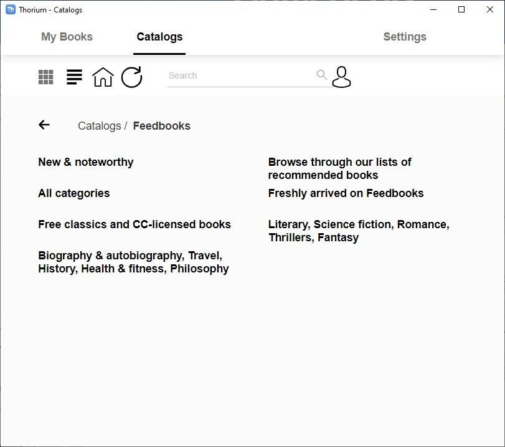Open the My Books tab
The width and height of the screenshot is (505, 447).
(67, 37)
